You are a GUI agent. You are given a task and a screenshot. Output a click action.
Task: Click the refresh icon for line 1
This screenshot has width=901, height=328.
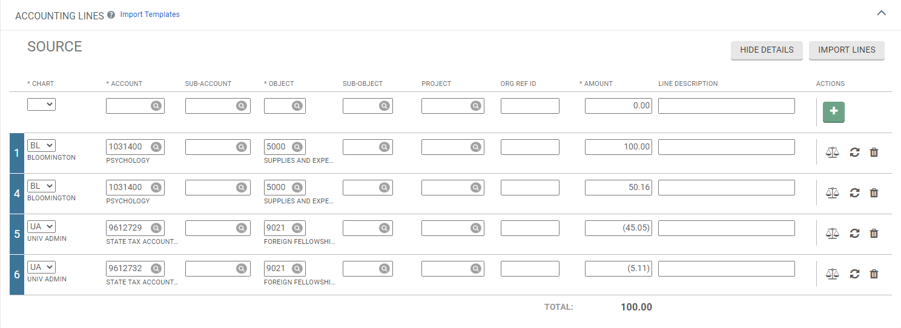coord(854,153)
